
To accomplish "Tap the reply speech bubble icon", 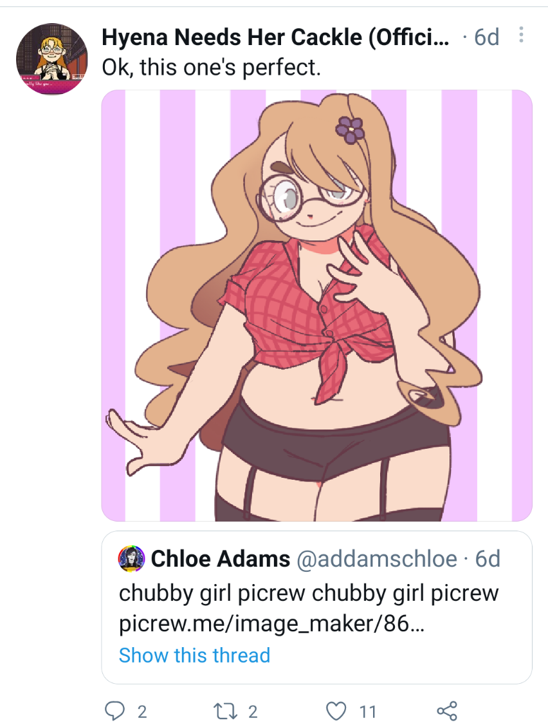I will point(114,711).
